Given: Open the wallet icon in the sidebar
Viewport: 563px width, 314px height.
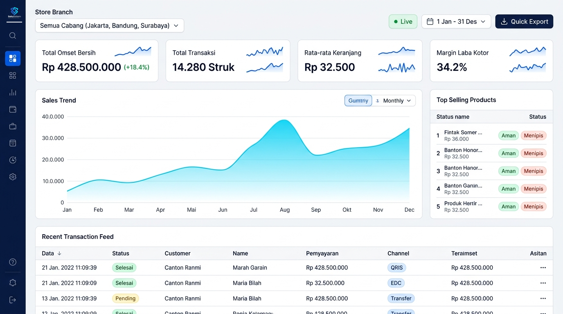Looking at the screenshot, I should (13, 110).
